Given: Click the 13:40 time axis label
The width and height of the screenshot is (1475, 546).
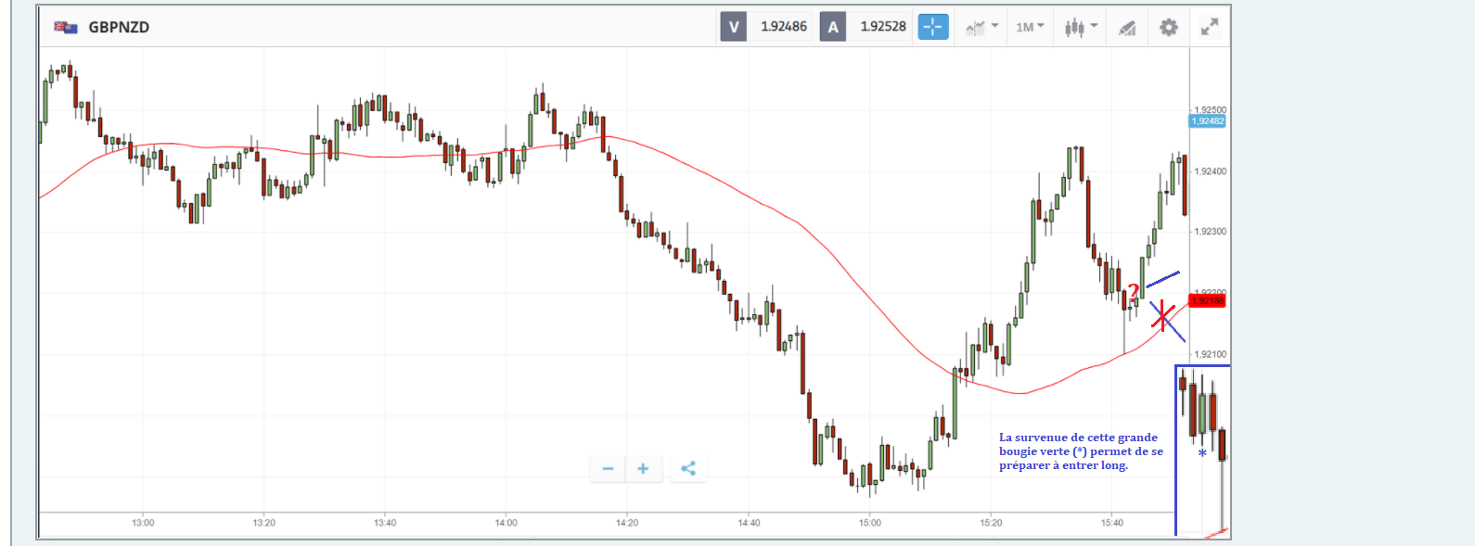Looking at the screenshot, I should pos(385,523).
